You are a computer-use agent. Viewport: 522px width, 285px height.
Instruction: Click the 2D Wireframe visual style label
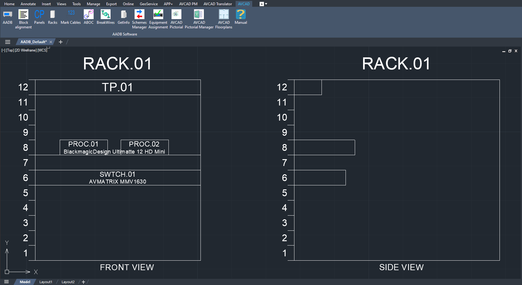[26, 50]
